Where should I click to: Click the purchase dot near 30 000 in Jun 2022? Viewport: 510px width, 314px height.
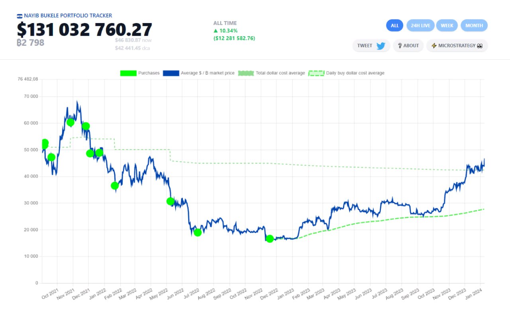tap(171, 201)
